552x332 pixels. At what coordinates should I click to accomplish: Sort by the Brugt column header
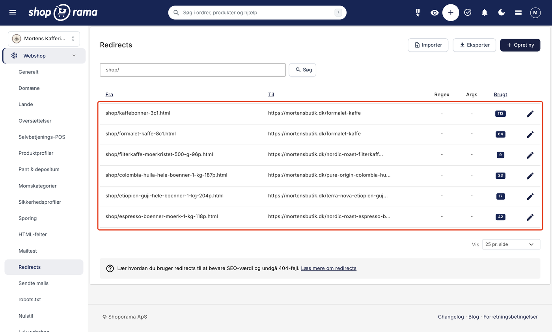[500, 95]
